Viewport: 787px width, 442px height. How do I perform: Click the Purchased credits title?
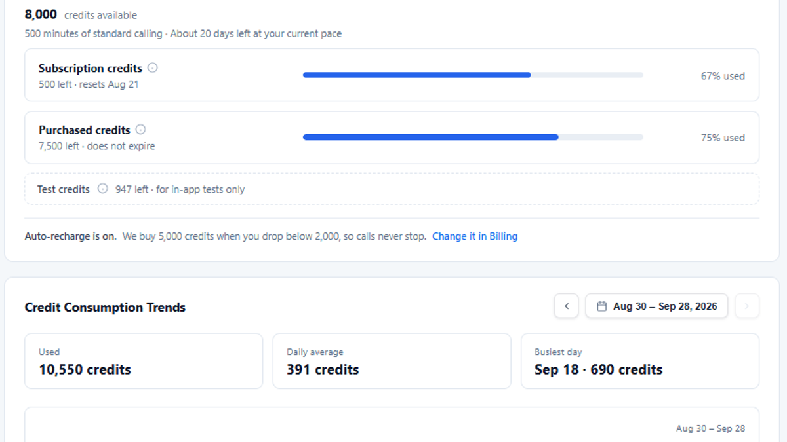(x=85, y=130)
